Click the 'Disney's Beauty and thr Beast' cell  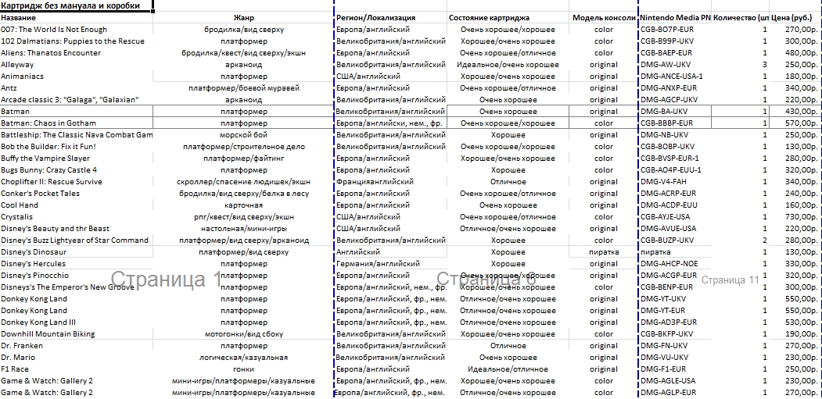(x=77, y=228)
